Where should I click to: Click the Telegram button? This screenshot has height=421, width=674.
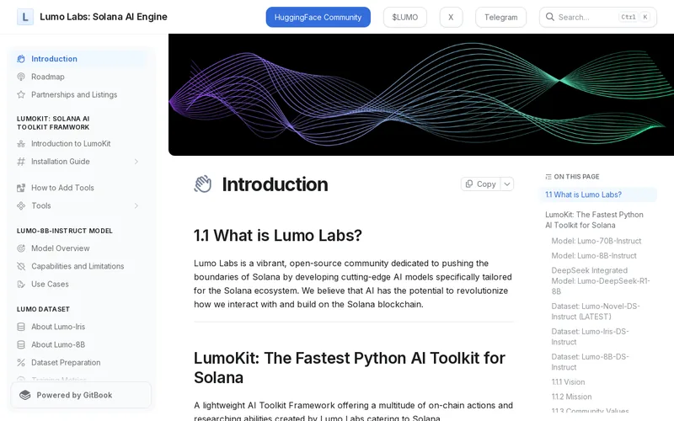pos(500,17)
